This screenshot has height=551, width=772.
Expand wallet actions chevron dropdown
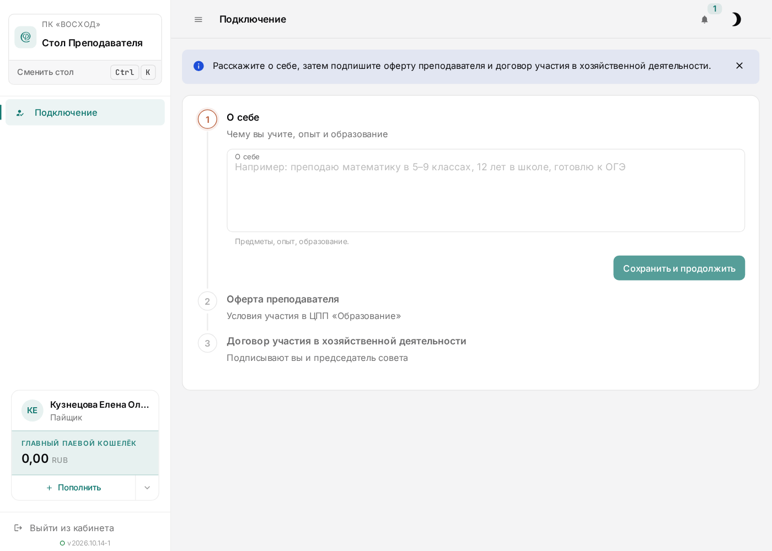147,488
